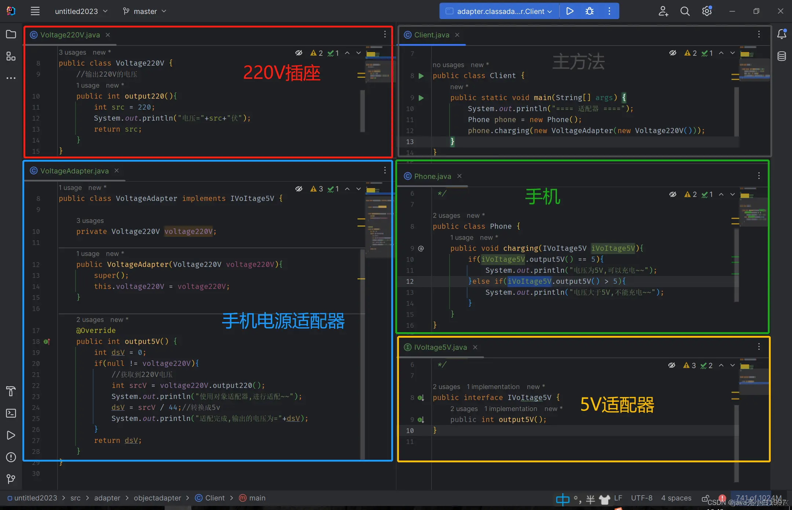Open Search Everywhere magnifier icon
The width and height of the screenshot is (792, 510).
685,11
